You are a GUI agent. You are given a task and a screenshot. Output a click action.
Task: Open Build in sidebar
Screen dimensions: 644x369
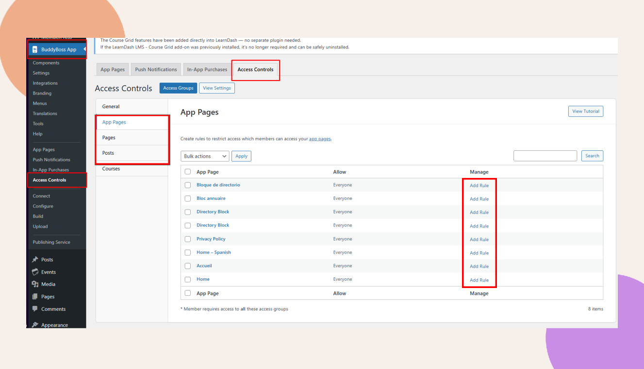38,216
